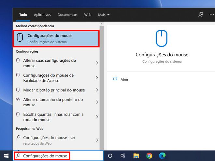Viewport: 215px width, 161px height.
Task: Select Mudar o botão principal do mouse
Action: tap(56, 90)
